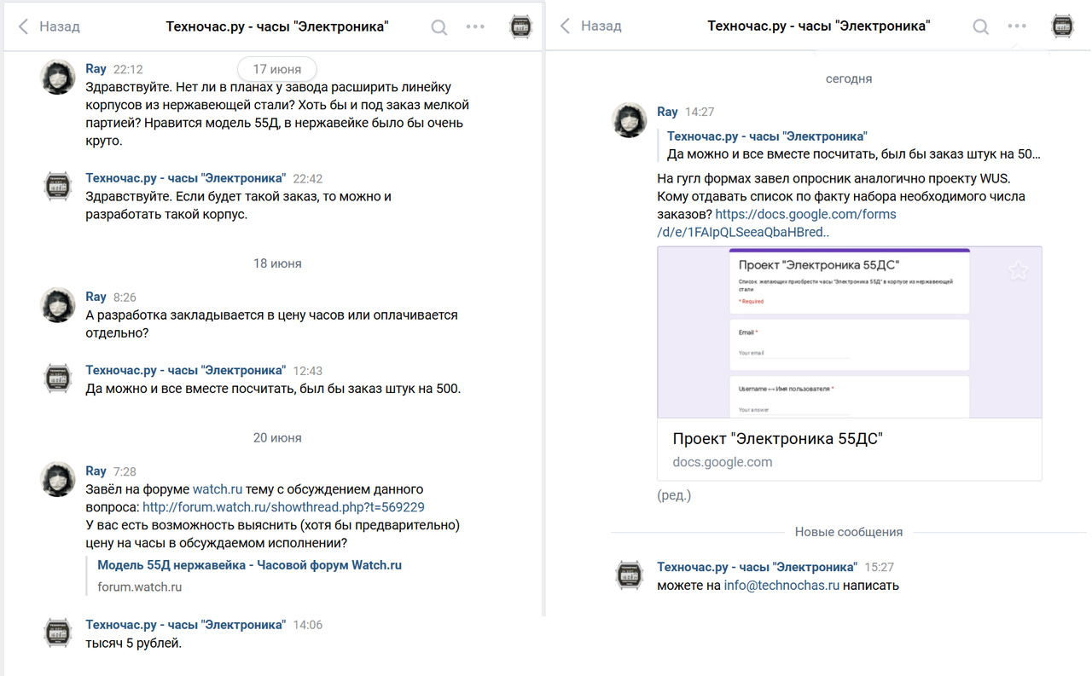Click the watch avatar in left chat header
This screenshot has width=1092, height=676.
(520, 27)
